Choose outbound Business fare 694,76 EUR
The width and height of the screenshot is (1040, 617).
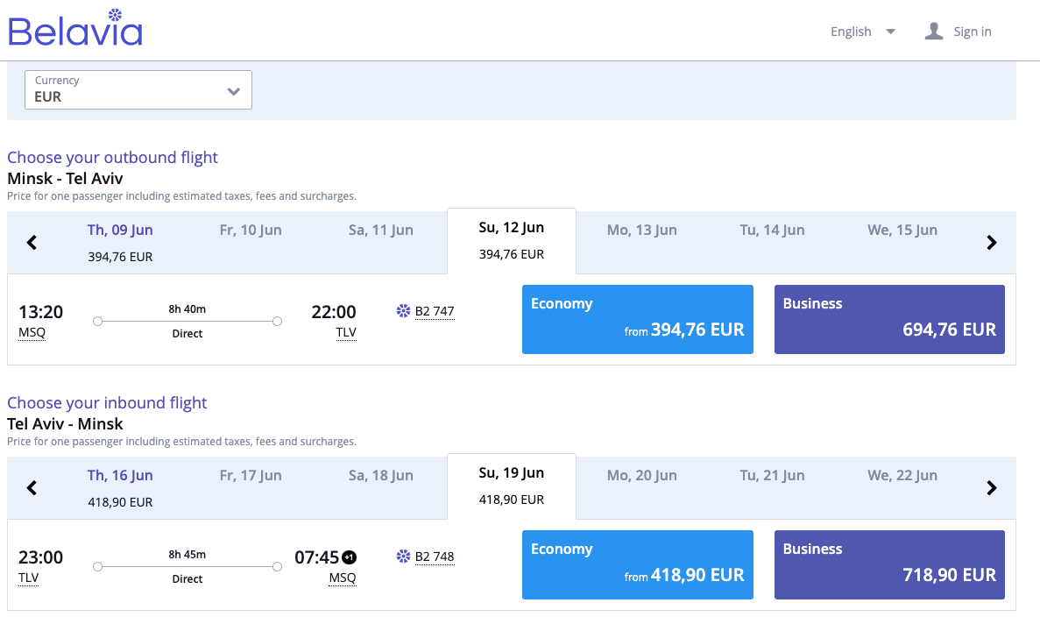[889, 320]
